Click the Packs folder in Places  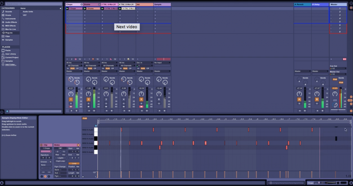tap(8, 50)
